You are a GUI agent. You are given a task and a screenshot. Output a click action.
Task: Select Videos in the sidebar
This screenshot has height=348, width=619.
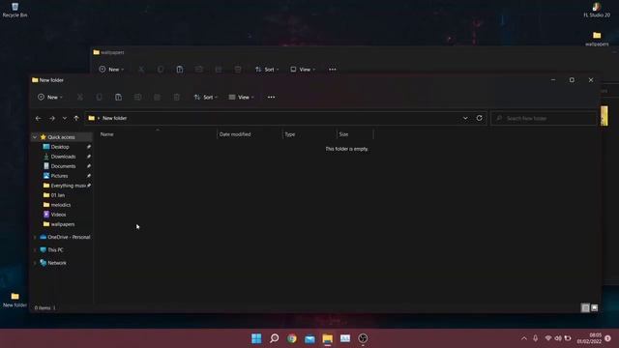point(58,215)
